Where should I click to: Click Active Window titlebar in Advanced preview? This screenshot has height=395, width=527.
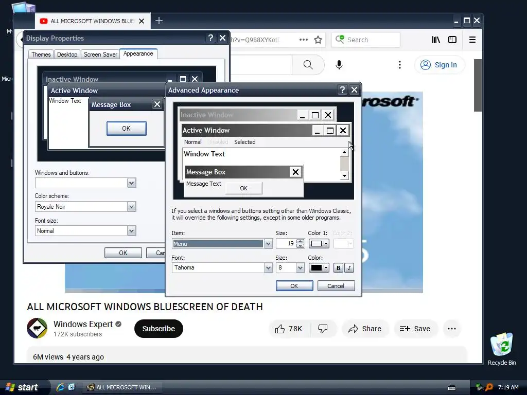[x=247, y=130]
